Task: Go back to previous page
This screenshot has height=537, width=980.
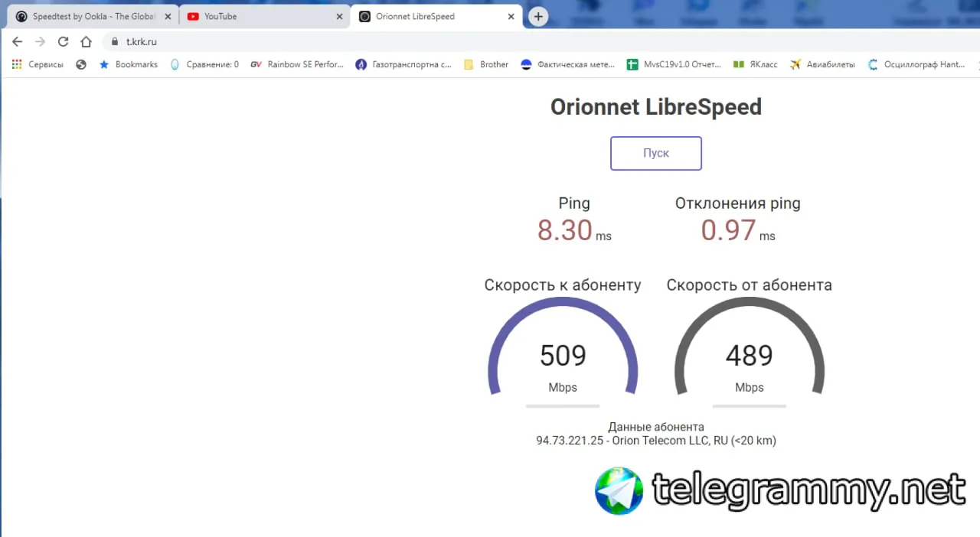Action: [x=18, y=41]
